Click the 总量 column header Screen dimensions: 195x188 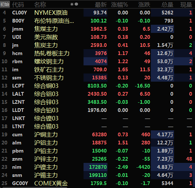(x=167, y=5)
